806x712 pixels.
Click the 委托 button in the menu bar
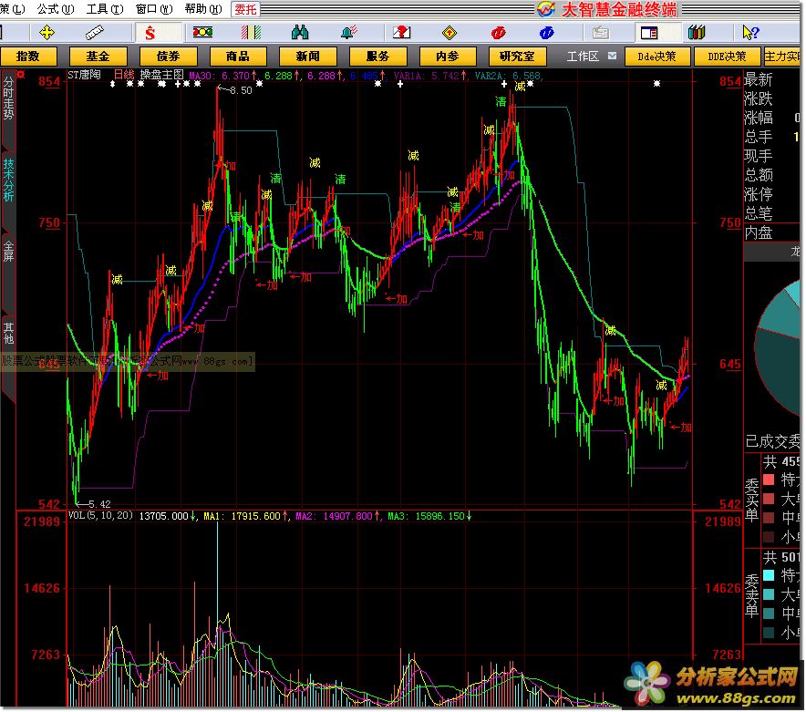(245, 9)
